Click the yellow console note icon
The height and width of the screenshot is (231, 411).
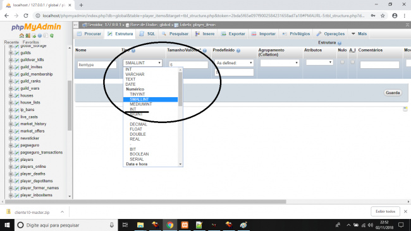pos(405,109)
